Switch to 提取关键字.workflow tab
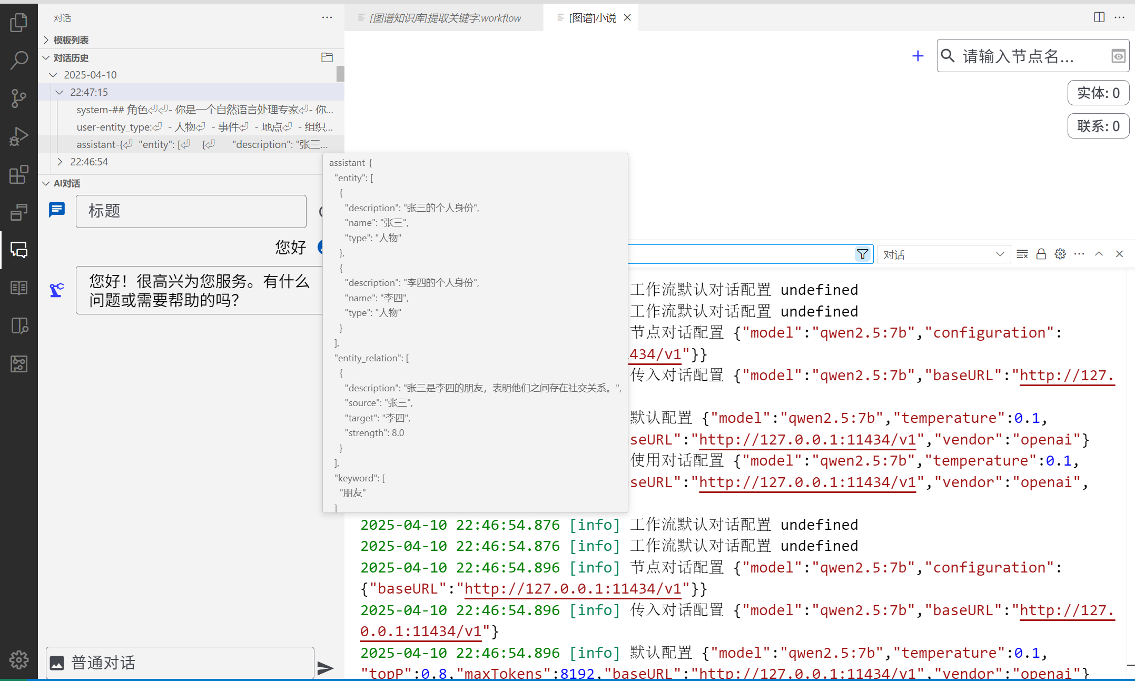This screenshot has height=681, width=1135. [x=444, y=18]
